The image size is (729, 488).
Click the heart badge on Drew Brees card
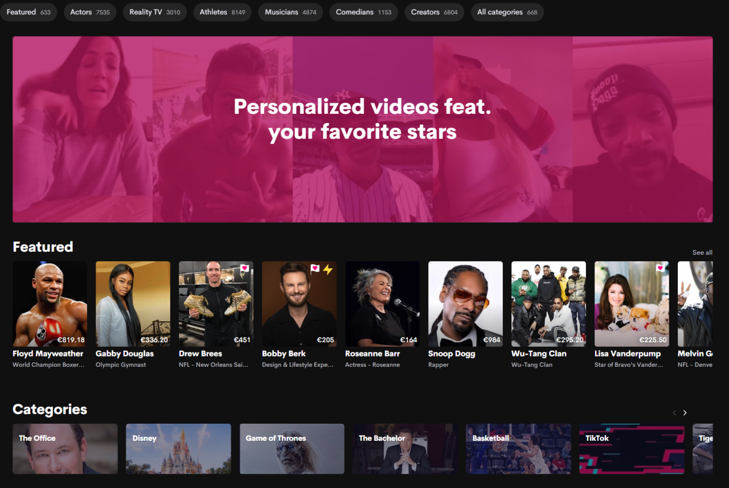coord(244,268)
